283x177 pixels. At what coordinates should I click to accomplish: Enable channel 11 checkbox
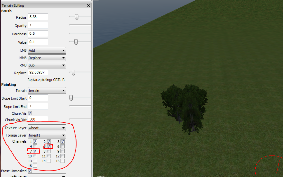tap(49, 156)
